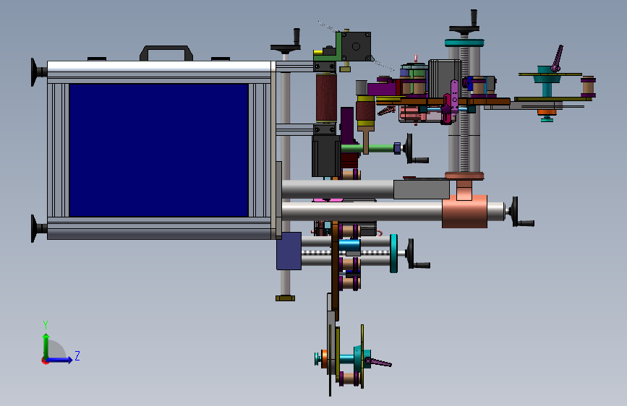This screenshot has height=406, width=627.
Task: Select the salmon clamp block on the lower shaft
Action: [x=465, y=212]
